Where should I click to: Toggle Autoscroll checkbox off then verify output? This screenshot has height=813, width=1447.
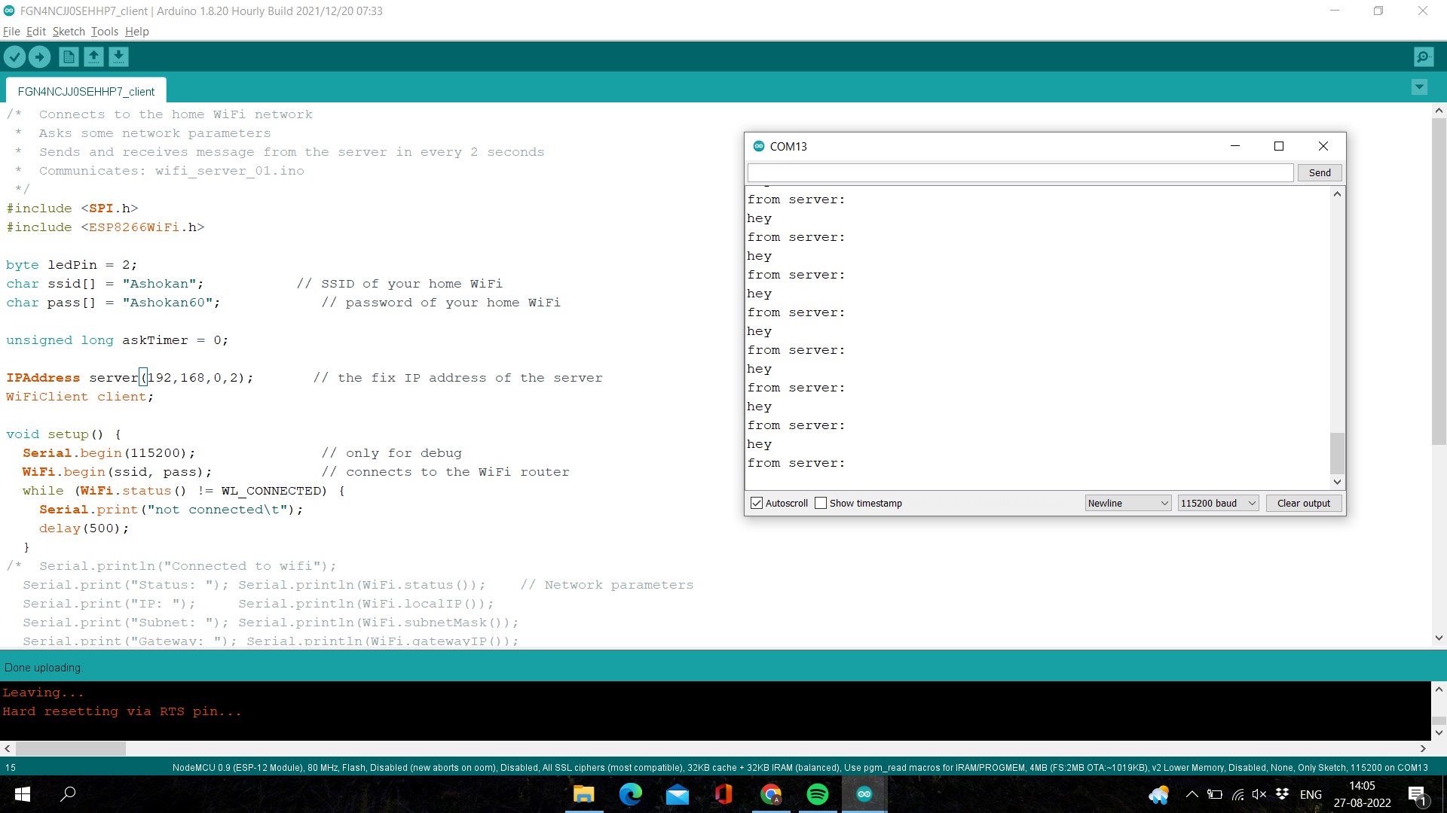[757, 503]
